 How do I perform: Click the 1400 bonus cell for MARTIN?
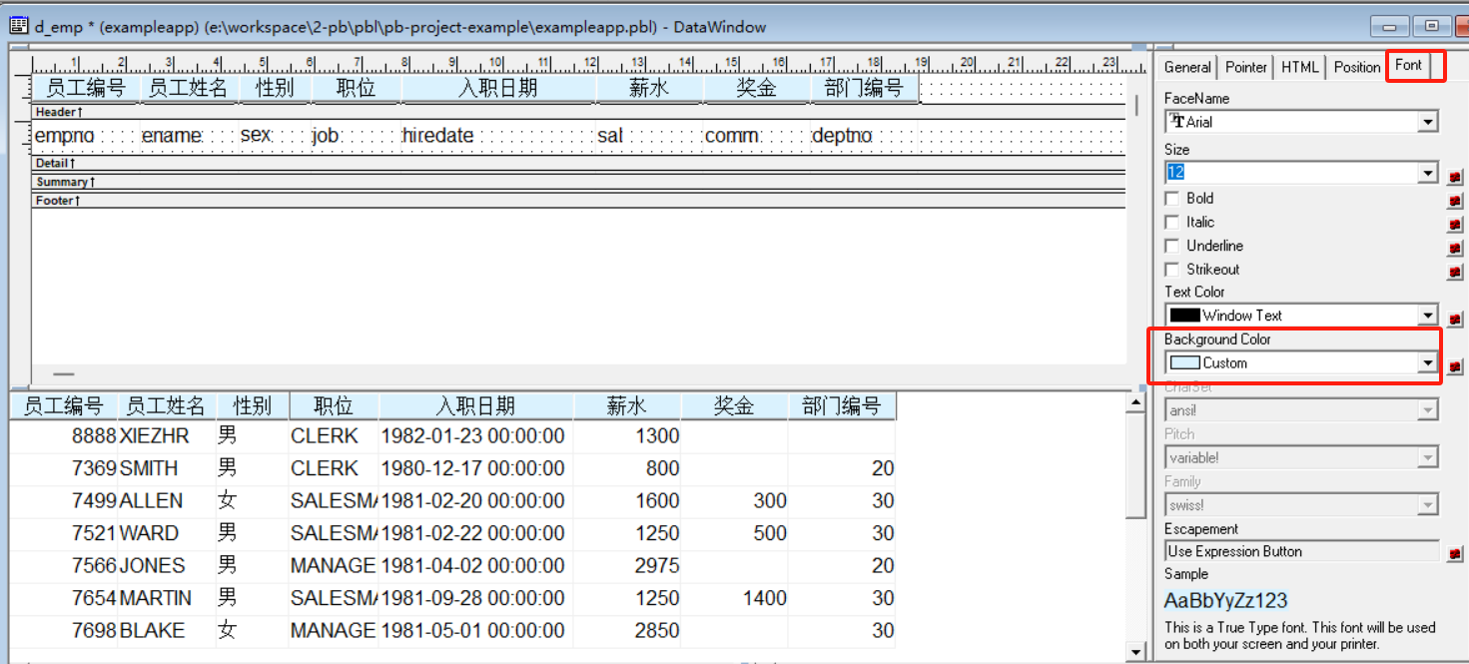coord(765,598)
